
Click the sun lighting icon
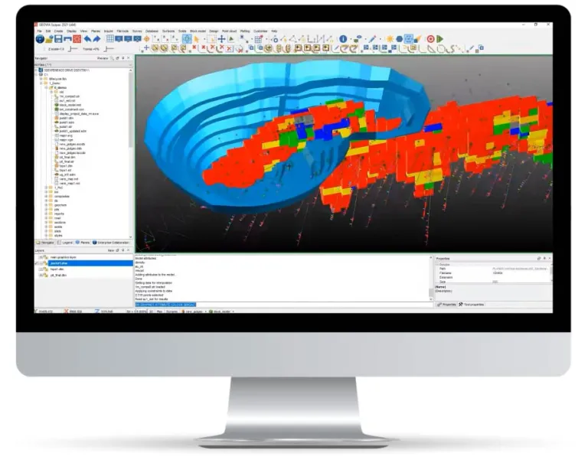click(x=389, y=38)
